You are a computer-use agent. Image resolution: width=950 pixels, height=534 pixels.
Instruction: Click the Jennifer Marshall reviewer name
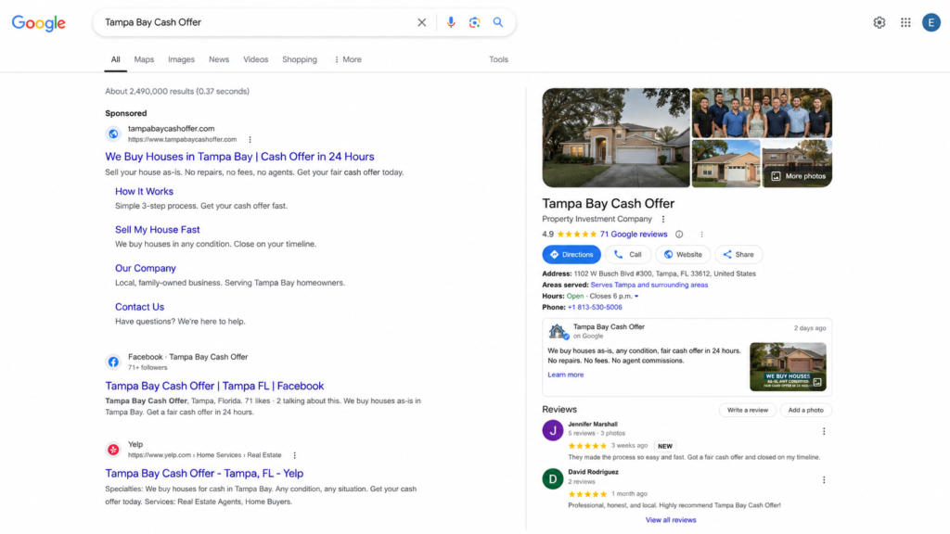click(x=593, y=425)
